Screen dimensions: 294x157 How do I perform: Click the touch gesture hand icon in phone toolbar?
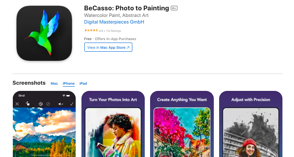click(28, 104)
